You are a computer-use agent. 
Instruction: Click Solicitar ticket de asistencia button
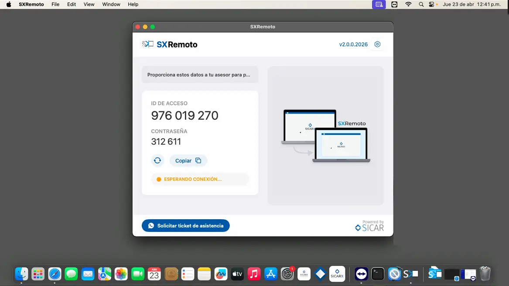pyautogui.click(x=186, y=226)
